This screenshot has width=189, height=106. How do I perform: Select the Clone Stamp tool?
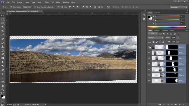click(3, 47)
